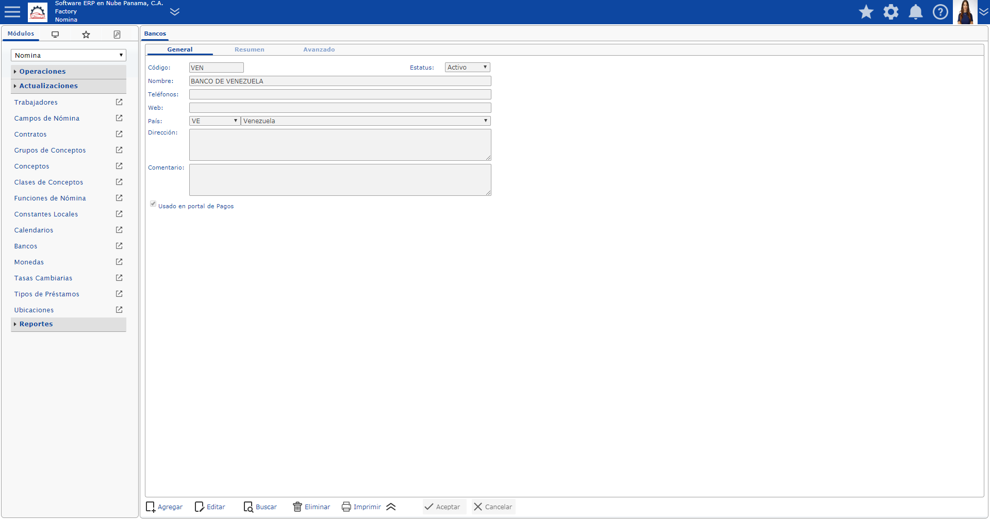
Task: Open the Estatus Activo dropdown
Action: 467,68
